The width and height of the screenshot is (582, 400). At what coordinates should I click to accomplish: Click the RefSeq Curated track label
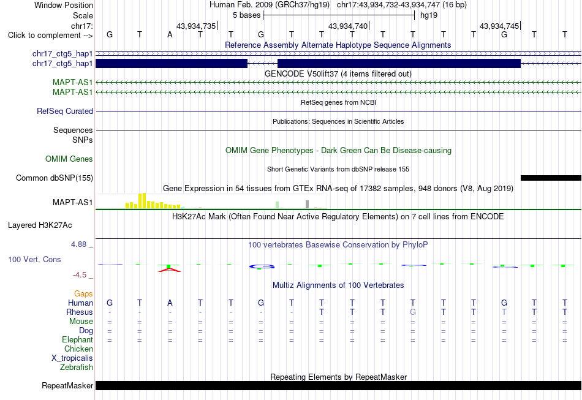point(65,111)
